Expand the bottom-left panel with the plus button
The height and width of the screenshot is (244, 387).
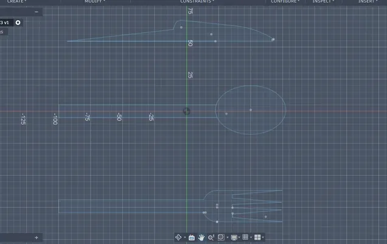tap(37, 237)
